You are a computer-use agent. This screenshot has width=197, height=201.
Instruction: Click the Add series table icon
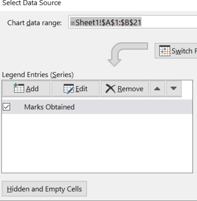tap(19, 89)
